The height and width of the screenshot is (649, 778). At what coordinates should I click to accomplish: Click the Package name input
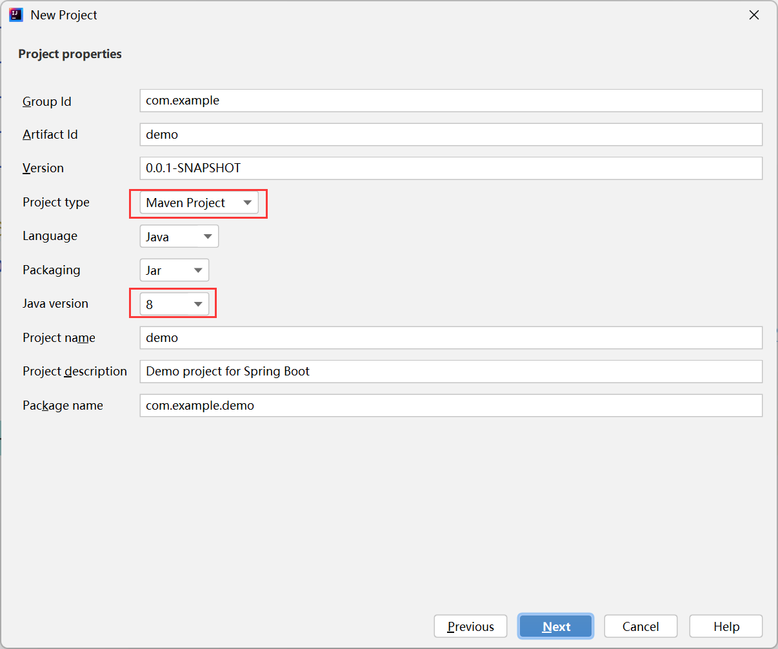click(451, 405)
